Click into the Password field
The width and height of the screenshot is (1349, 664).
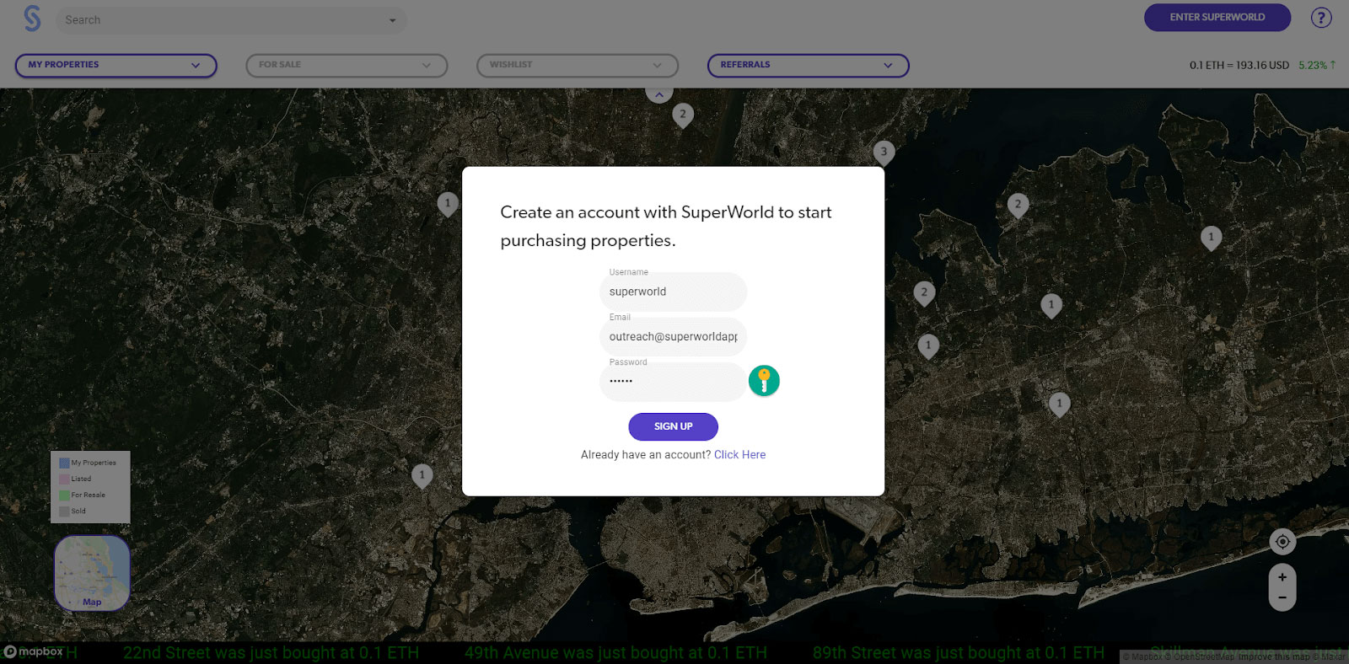673,381
